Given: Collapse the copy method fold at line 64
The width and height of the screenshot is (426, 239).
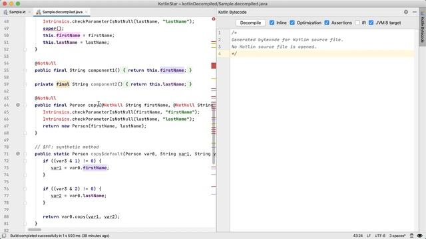Looking at the screenshot, I should [x=25, y=105].
